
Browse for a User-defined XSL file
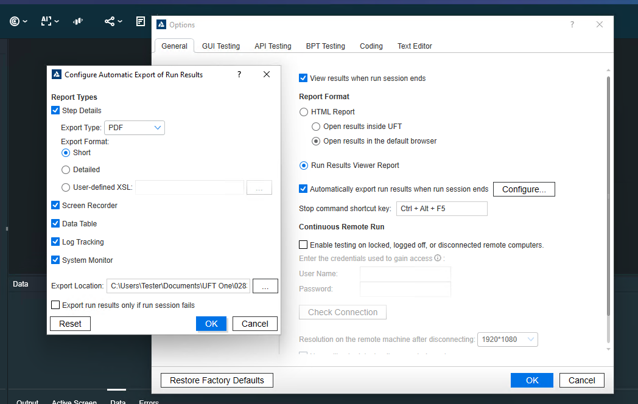coord(259,187)
